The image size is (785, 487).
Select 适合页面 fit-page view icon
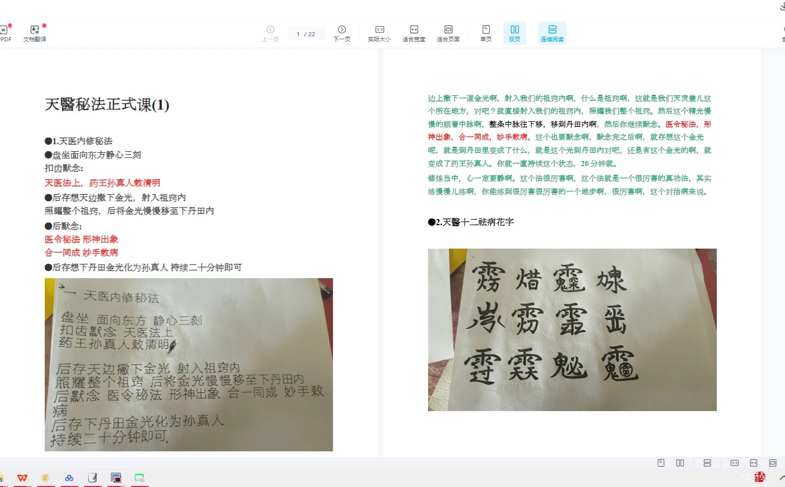pos(447,33)
